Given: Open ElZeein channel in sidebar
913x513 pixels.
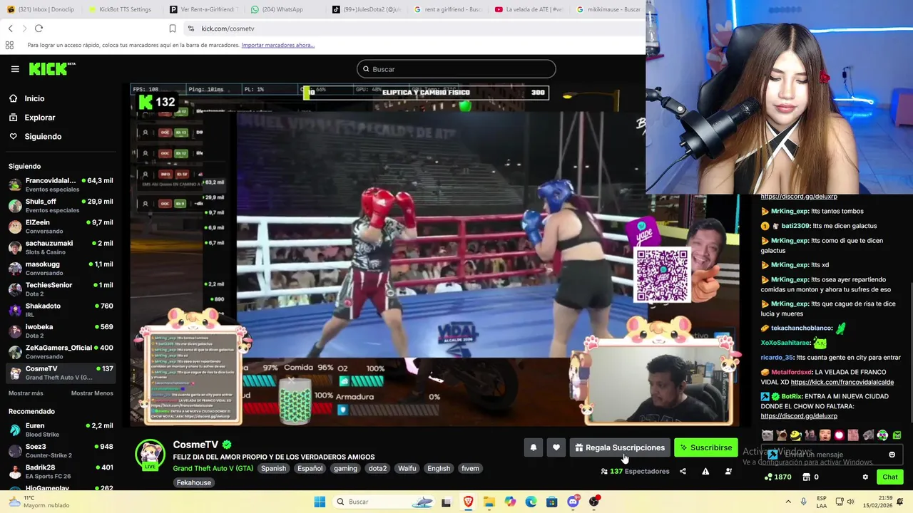Looking at the screenshot, I should pos(61,226).
